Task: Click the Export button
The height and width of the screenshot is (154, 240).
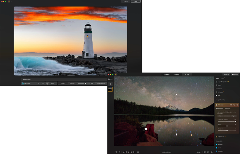Action: (235, 74)
